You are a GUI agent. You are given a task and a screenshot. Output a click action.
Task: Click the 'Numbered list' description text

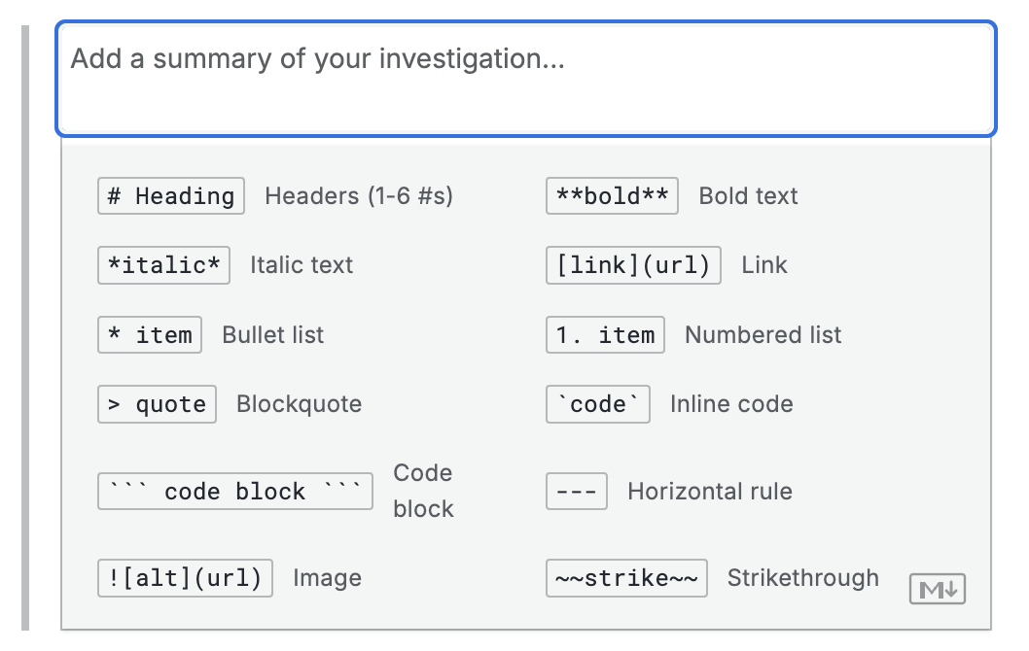tap(763, 335)
